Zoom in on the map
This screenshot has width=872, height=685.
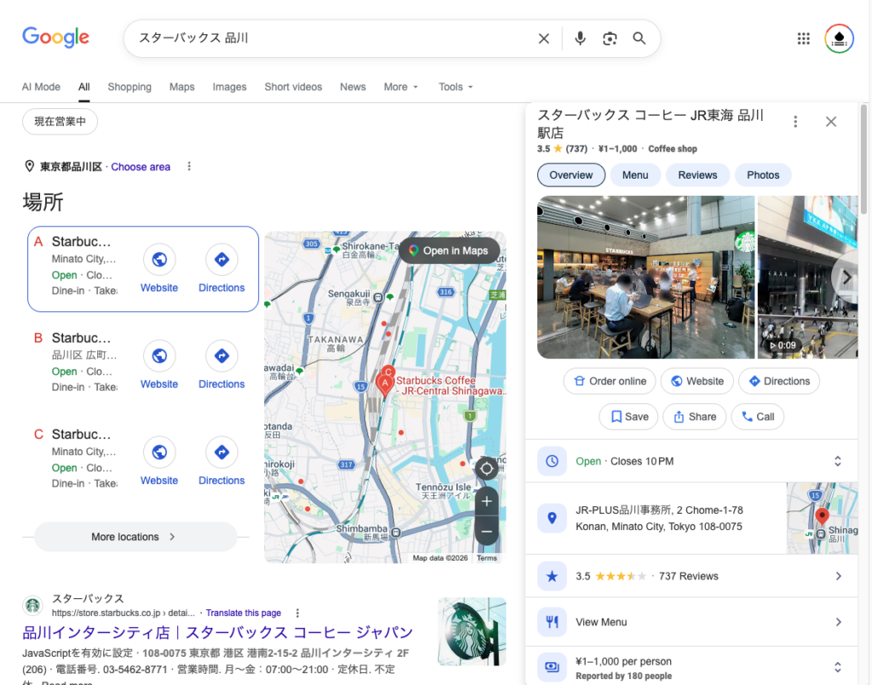[486, 502]
